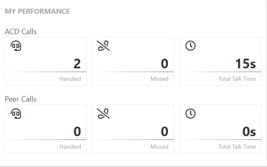Click the Peer Calls Handled label

(x=70, y=147)
